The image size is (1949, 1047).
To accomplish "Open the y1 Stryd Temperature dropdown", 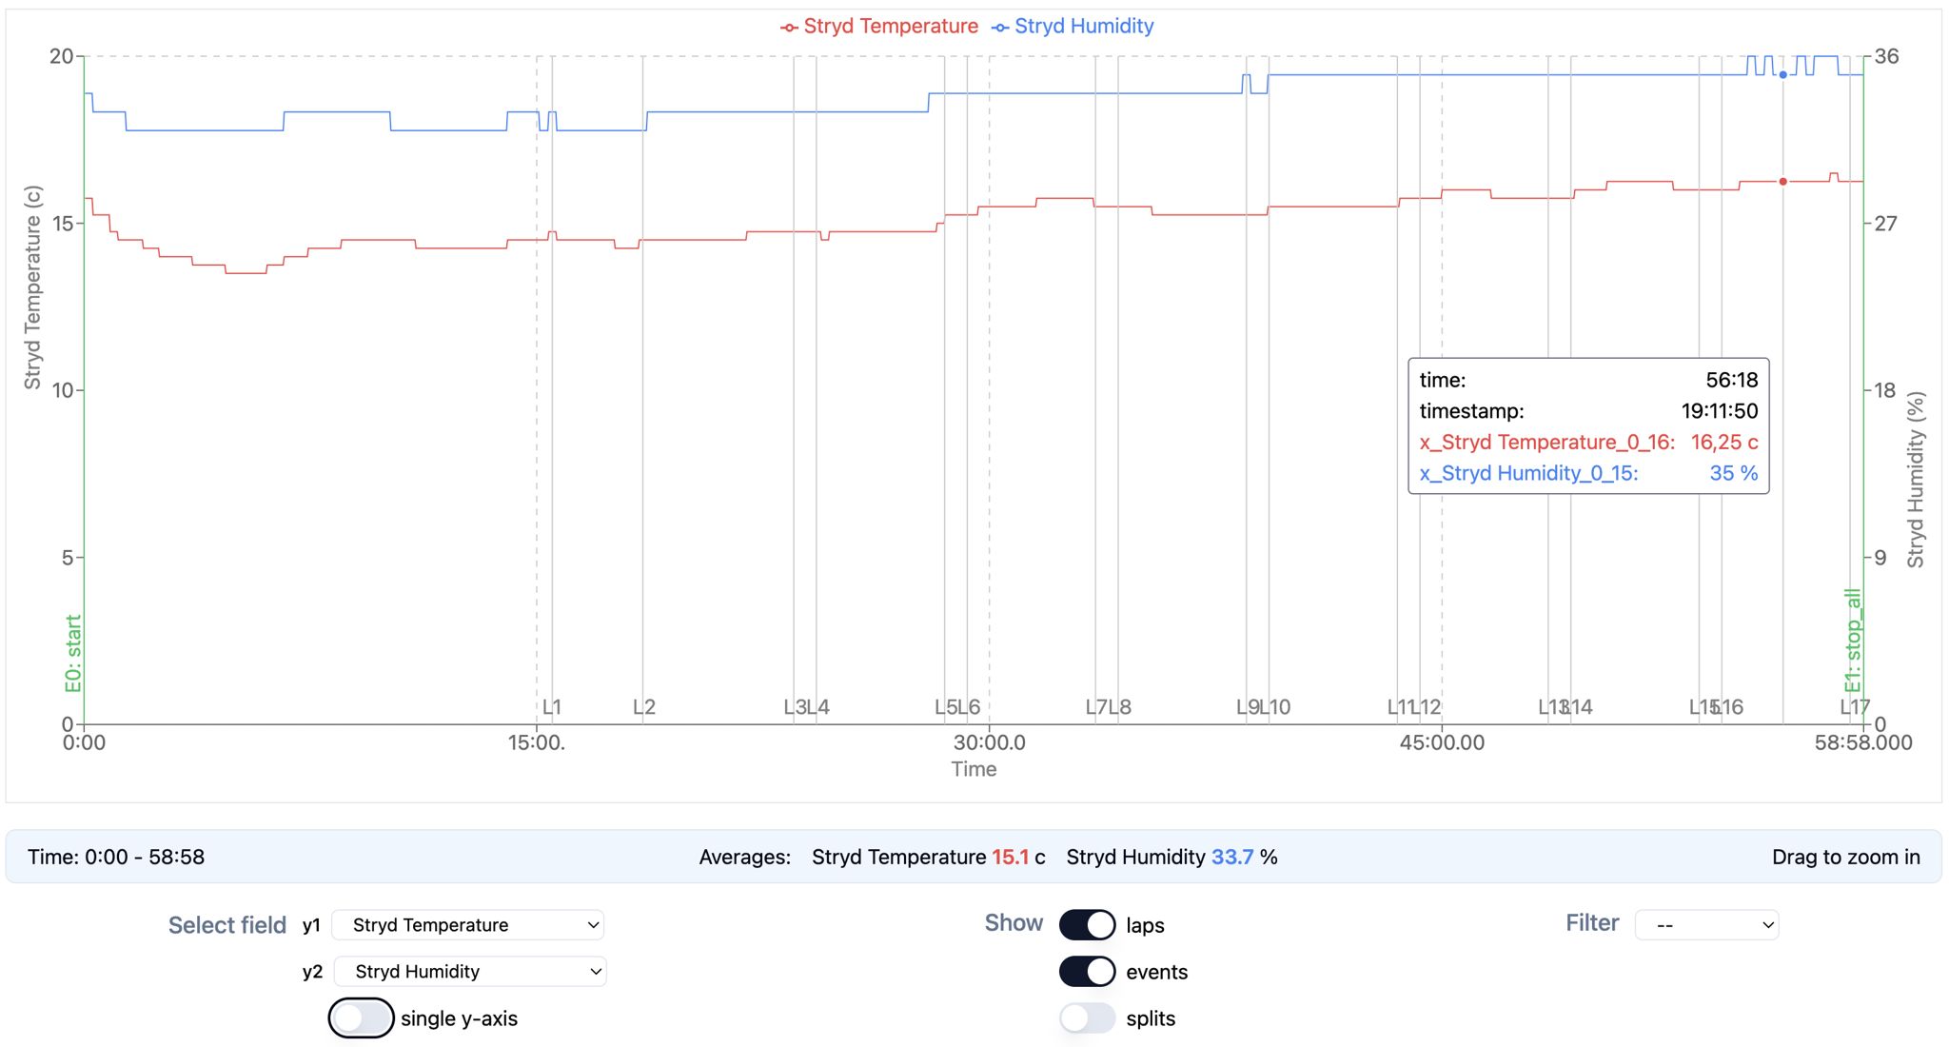I will 467,924.
